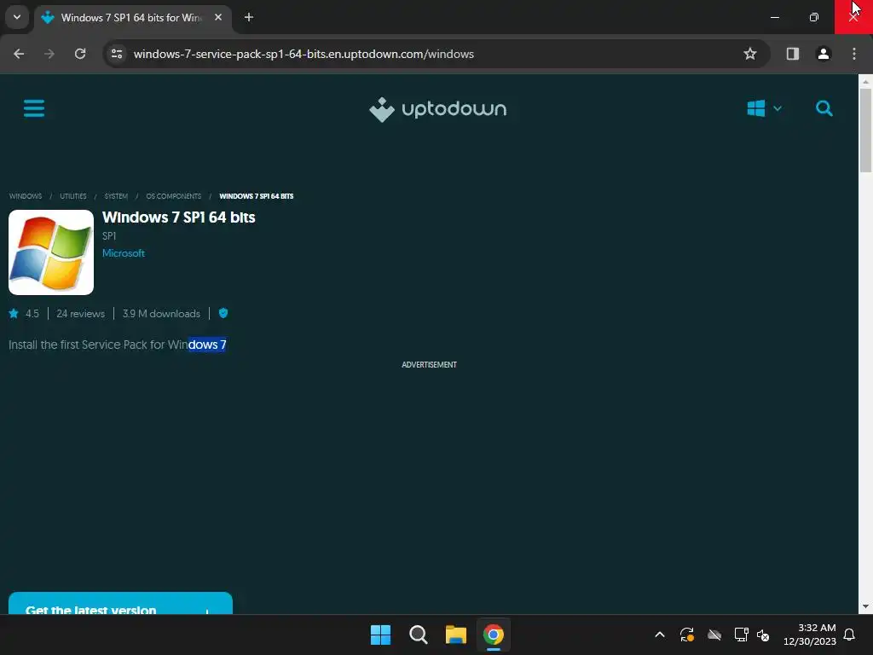Screen dimensions: 873x655
Task: Click the Install the first Service Pack description
Action: (x=118, y=345)
